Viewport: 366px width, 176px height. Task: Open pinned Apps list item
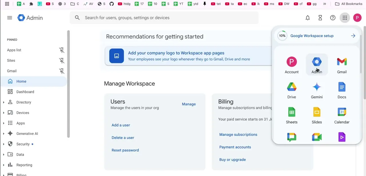(x=14, y=50)
